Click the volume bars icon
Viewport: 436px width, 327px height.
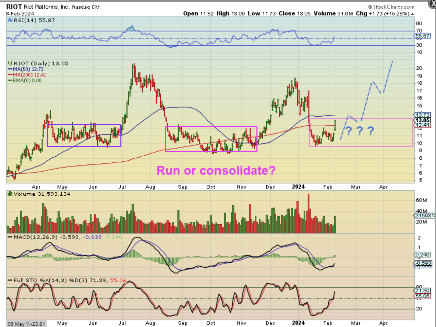[x=10, y=194]
